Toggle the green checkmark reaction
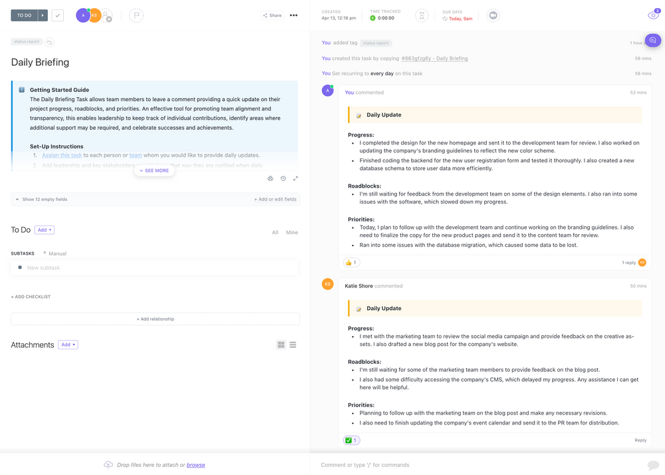The image size is (665, 475). coord(351,440)
